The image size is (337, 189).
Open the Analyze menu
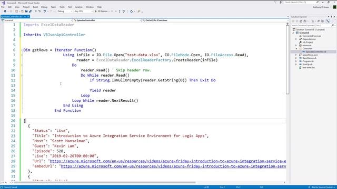[x=78, y=7]
